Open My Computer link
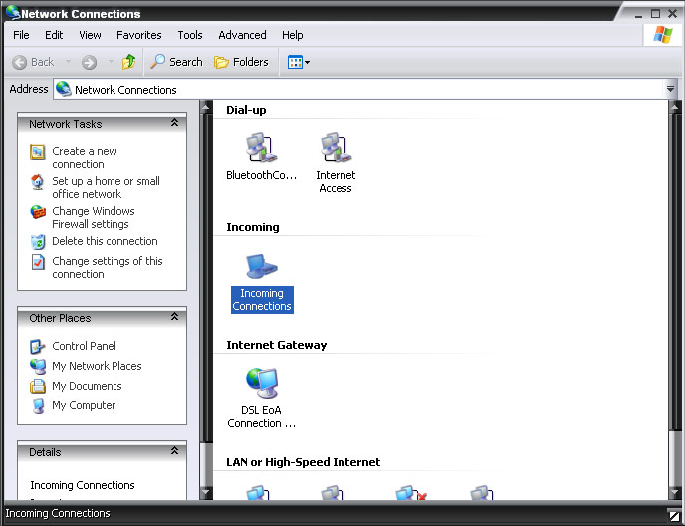This screenshot has width=685, height=526. pos(84,405)
